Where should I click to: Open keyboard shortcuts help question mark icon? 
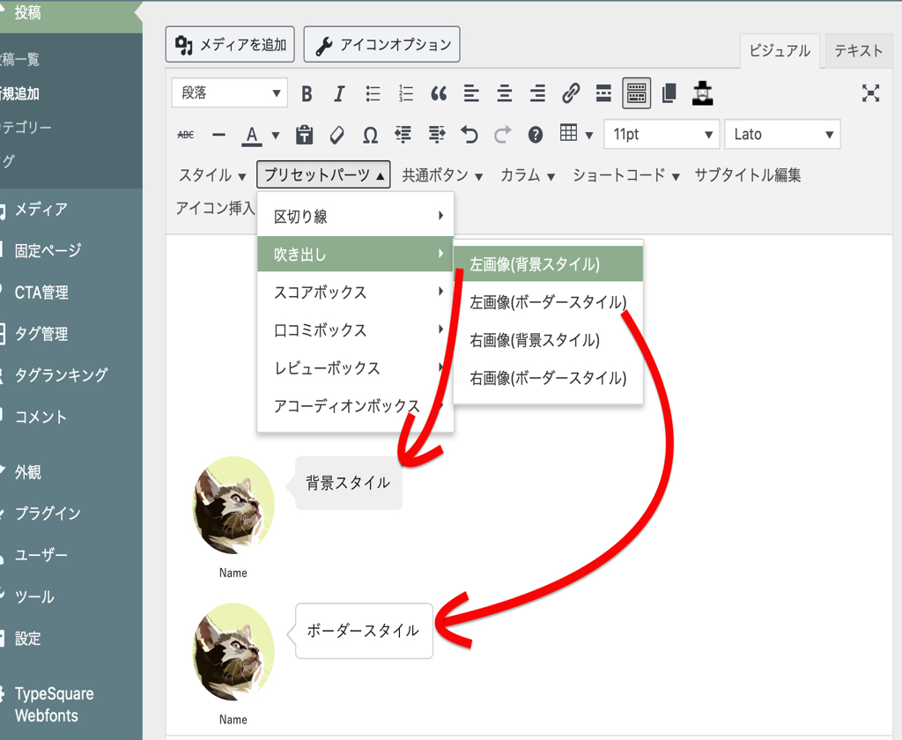[536, 135]
